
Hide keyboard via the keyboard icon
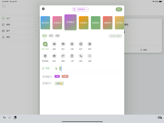160,117
